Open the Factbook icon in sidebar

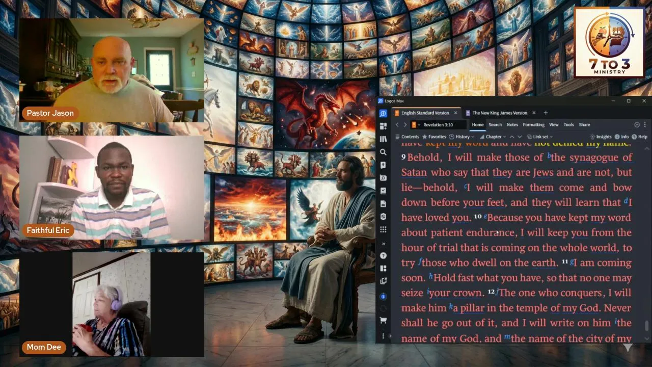(x=383, y=165)
